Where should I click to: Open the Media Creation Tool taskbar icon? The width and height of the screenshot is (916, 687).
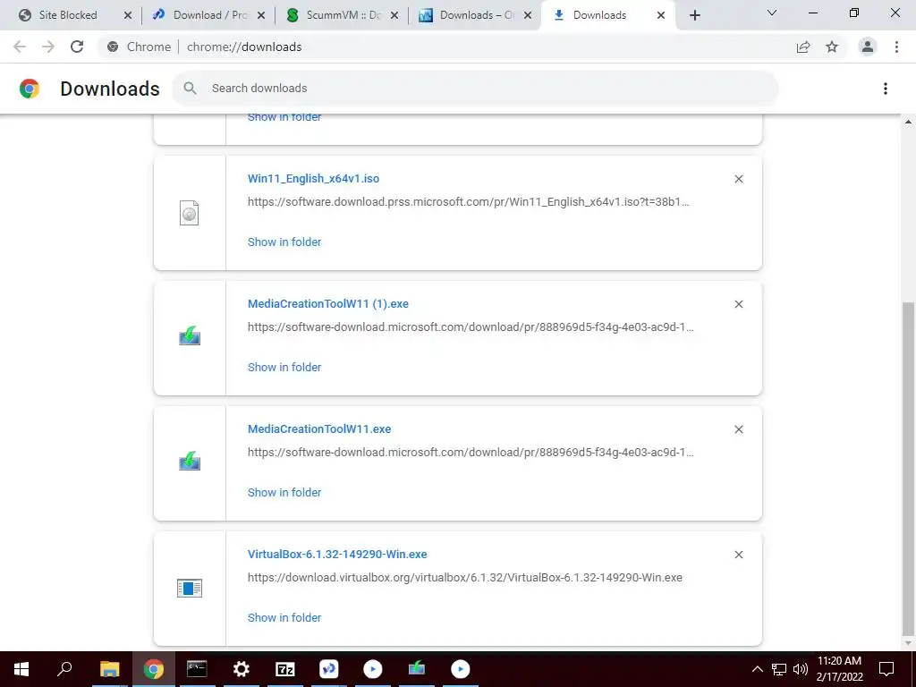(x=417, y=669)
